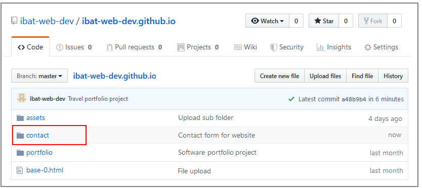Open latest commit hash a48b9b4

[x=354, y=99]
